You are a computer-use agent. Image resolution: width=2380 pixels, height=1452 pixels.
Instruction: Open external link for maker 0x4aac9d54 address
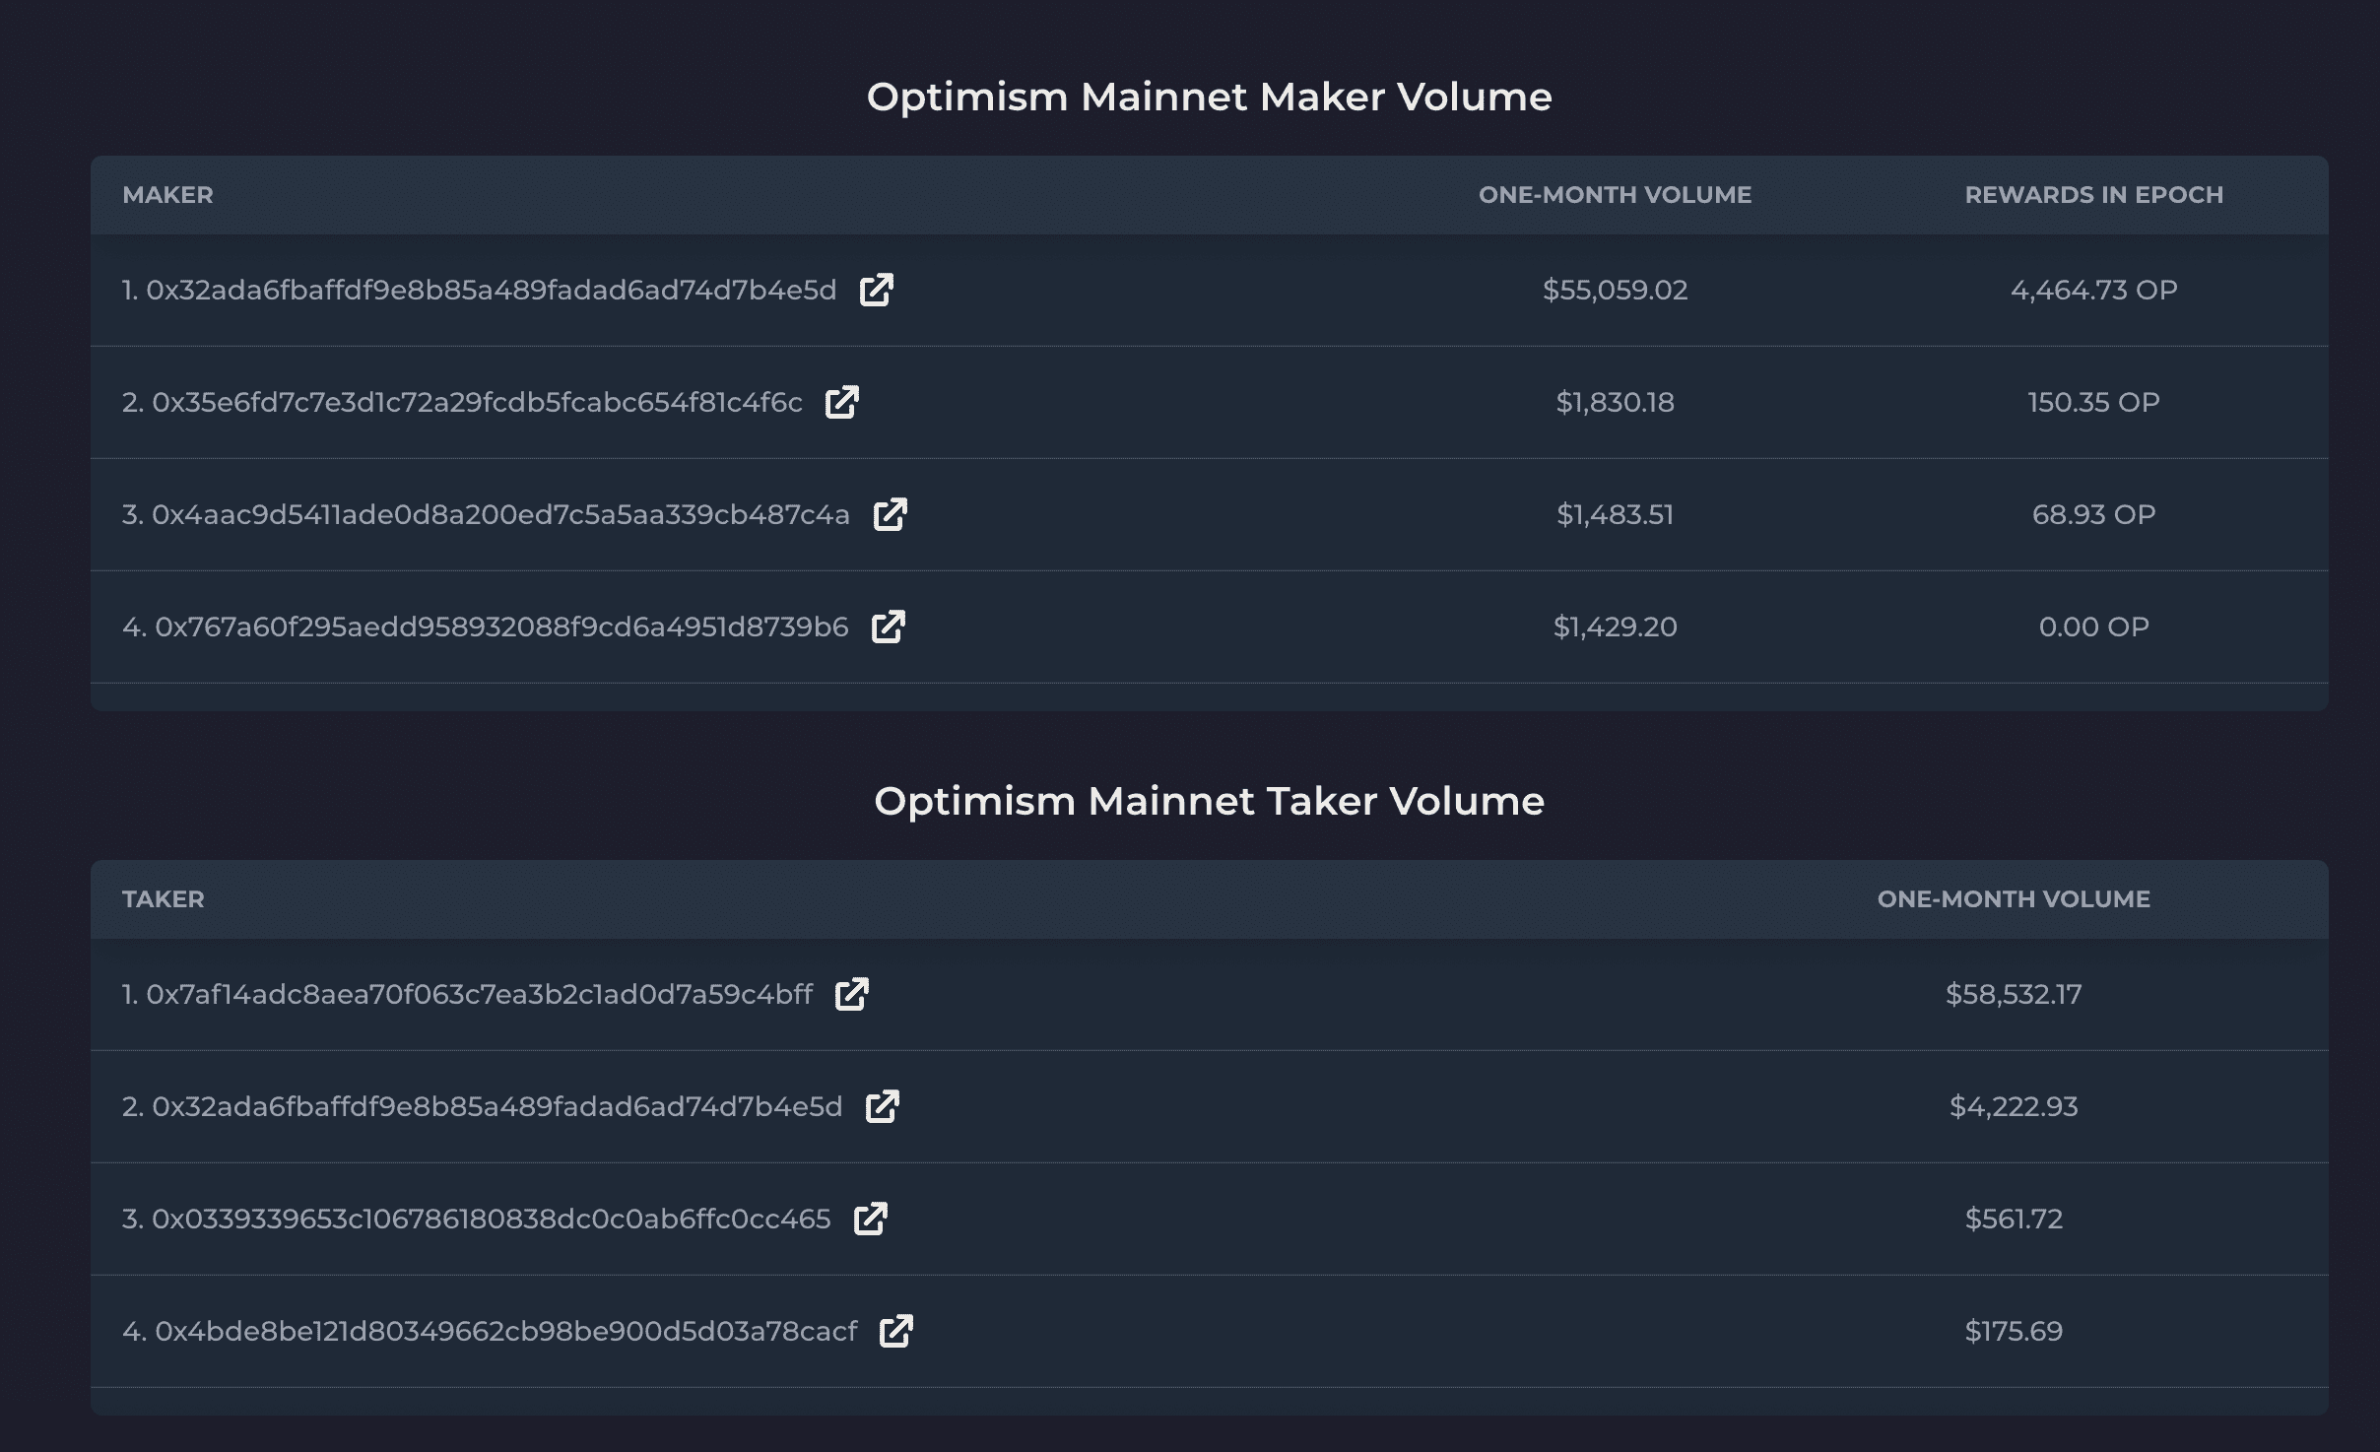pos(890,514)
